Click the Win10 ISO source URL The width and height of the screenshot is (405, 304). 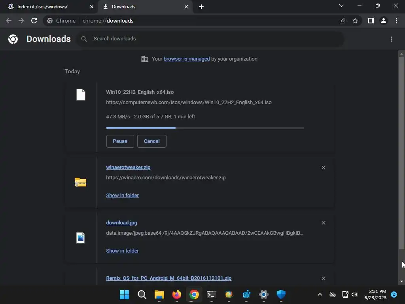pos(189,103)
